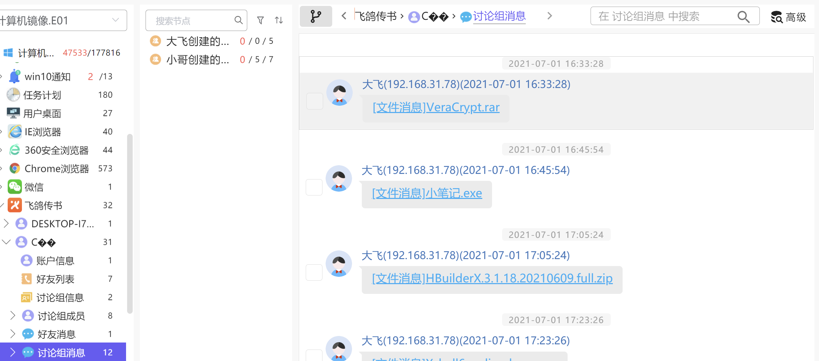Click the magnifier icon in message search

coord(743,17)
